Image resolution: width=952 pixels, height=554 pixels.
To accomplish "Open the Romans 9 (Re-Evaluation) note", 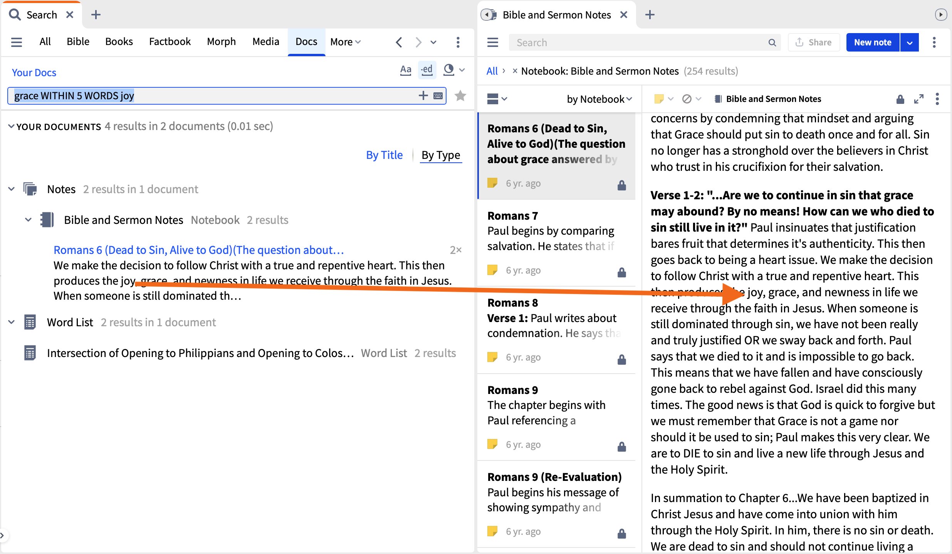I will pos(556,504).
